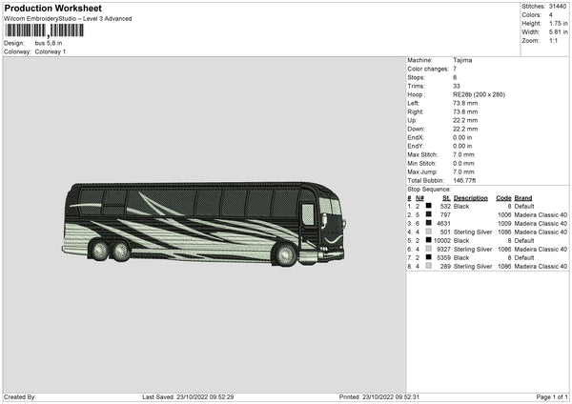This screenshot has height=404, width=572.
Task: Click 'Printed: 23/10/2022 09:52:31' footer text
Action: (379, 396)
